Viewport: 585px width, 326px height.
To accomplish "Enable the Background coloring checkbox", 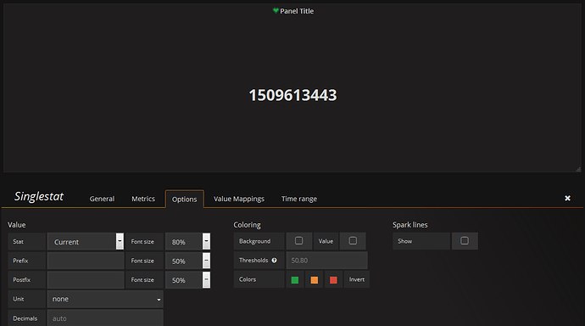I will click(x=298, y=241).
